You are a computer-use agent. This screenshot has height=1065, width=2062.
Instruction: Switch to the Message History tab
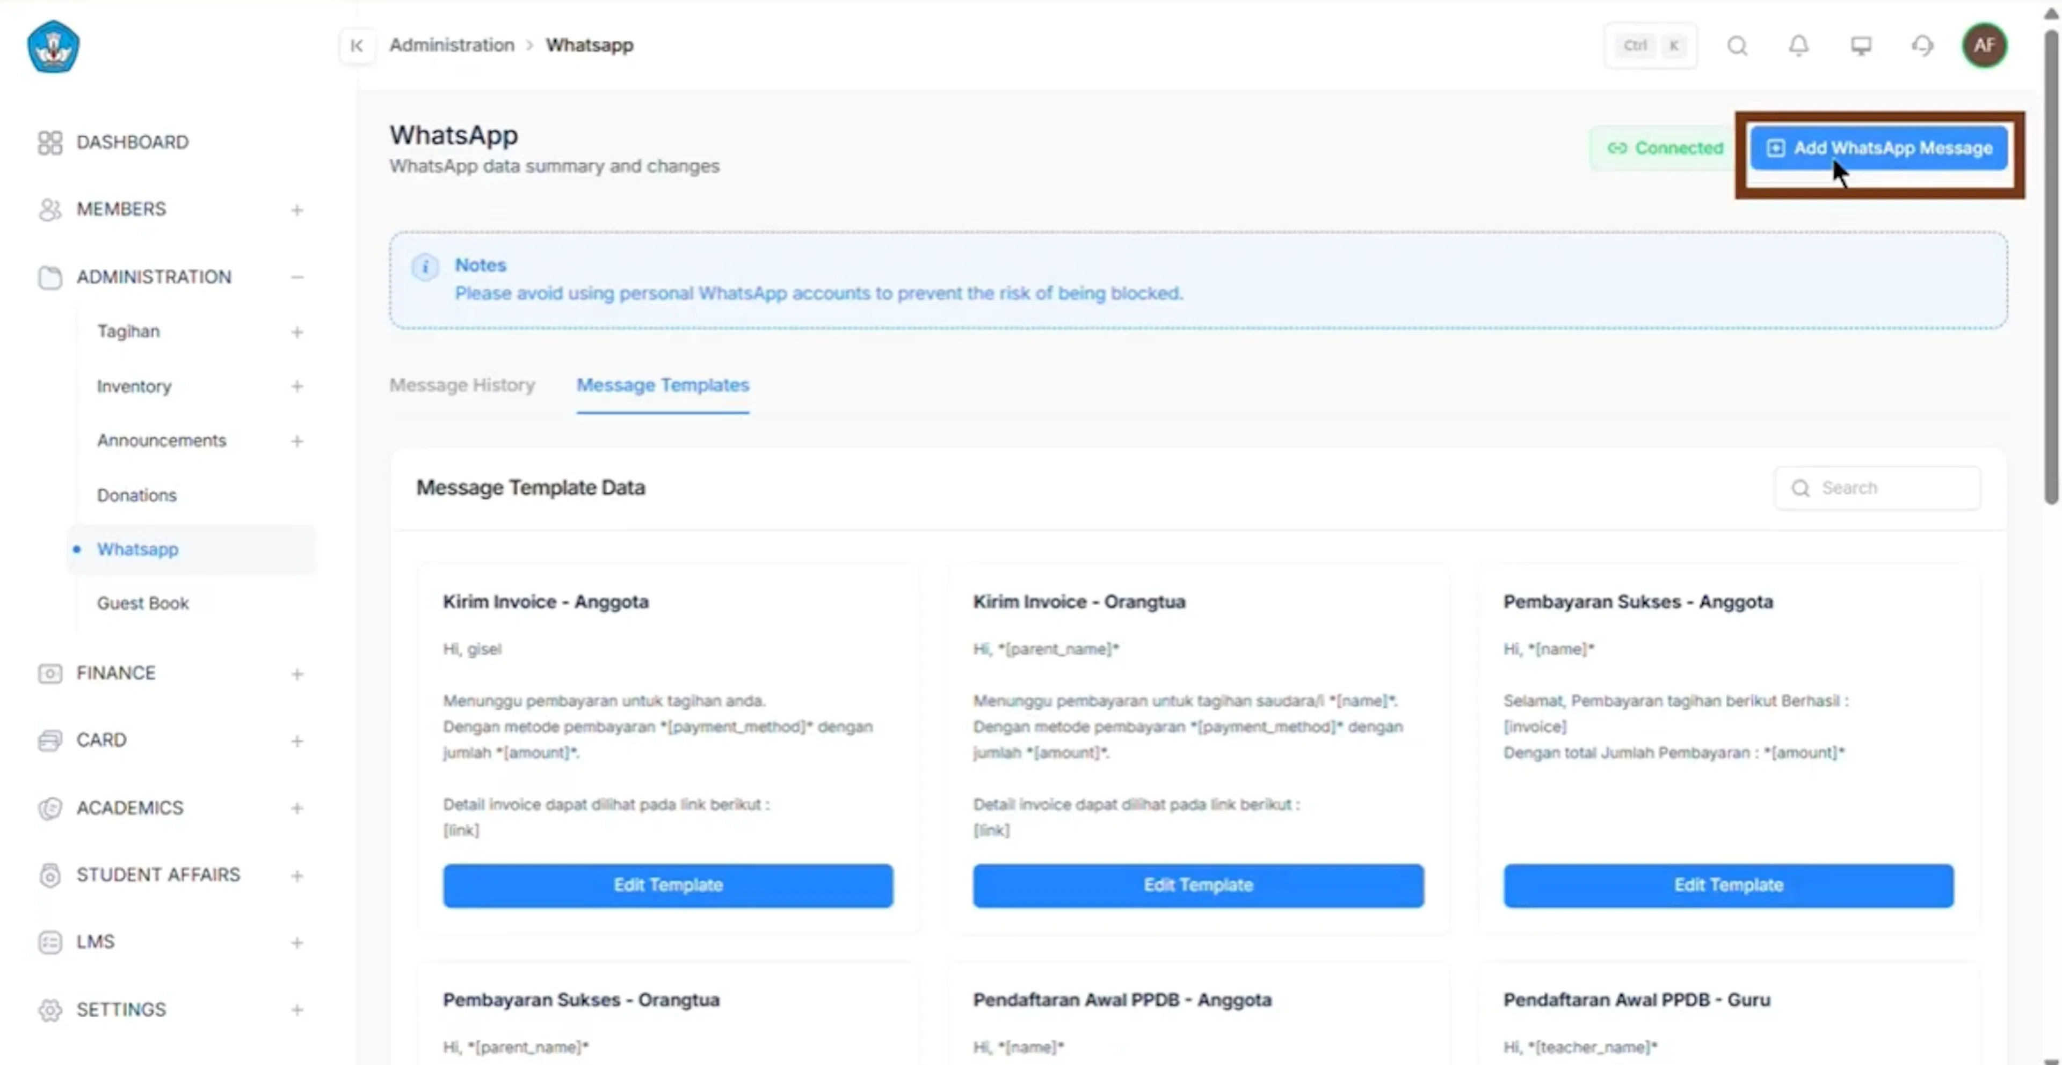462,385
